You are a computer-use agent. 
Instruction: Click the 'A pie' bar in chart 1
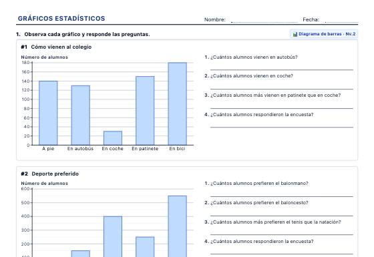[48, 113]
